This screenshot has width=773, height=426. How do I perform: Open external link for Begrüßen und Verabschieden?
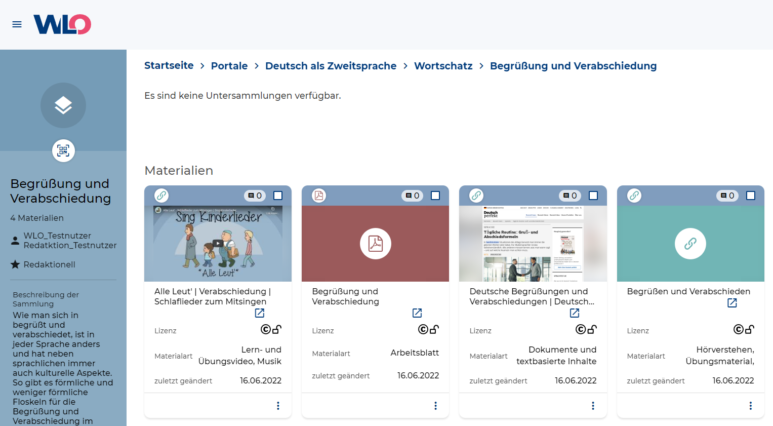pyautogui.click(x=732, y=303)
